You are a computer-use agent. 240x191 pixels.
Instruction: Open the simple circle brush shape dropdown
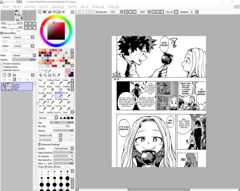[x=60, y=135]
